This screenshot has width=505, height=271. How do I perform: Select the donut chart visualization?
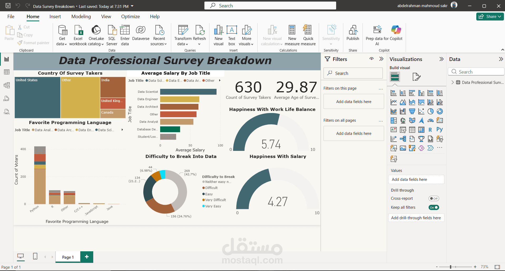[x=440, y=111]
